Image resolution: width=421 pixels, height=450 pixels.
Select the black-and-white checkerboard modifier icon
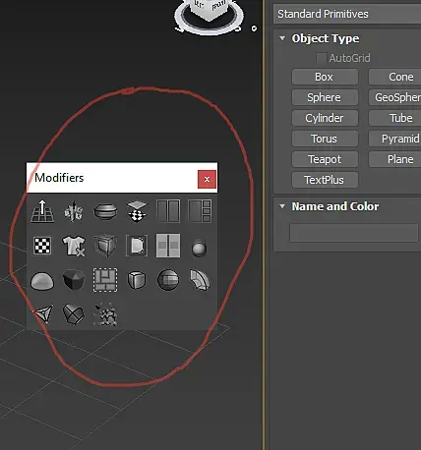click(42, 246)
